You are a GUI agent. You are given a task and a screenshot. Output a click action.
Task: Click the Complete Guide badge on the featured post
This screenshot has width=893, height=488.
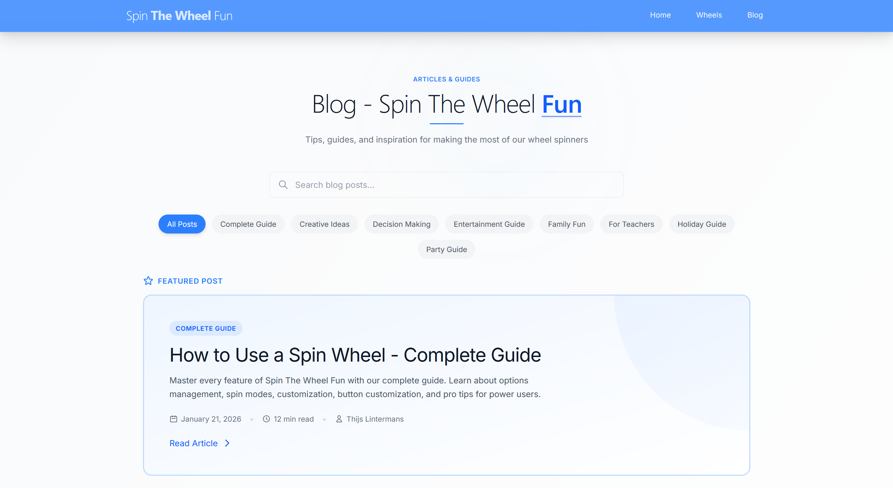tap(206, 328)
